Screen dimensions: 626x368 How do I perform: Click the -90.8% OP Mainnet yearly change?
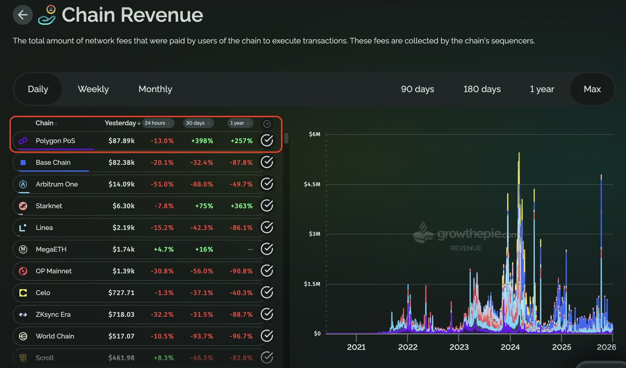coord(241,271)
